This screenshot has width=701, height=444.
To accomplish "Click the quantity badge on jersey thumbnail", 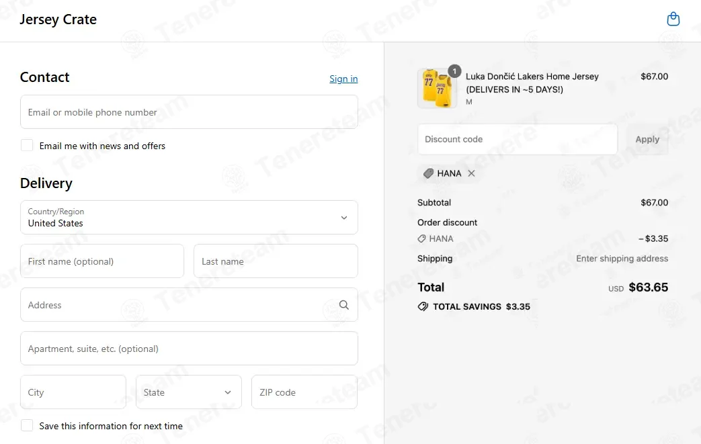I will tap(454, 71).
